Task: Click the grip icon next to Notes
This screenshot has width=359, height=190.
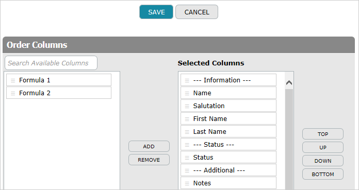Action: (x=187, y=183)
